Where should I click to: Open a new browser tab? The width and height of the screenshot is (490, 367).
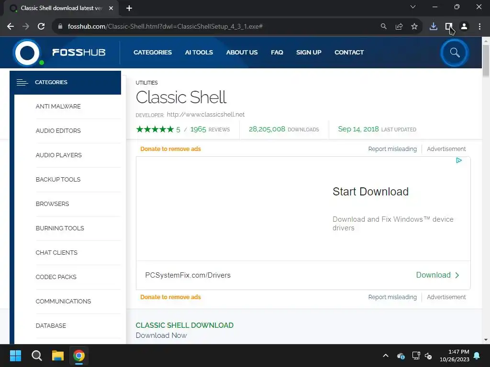(129, 8)
